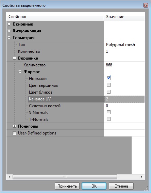Toggle the T-Normals checkbox
Screen dimensions: 151x193
pos(108,119)
